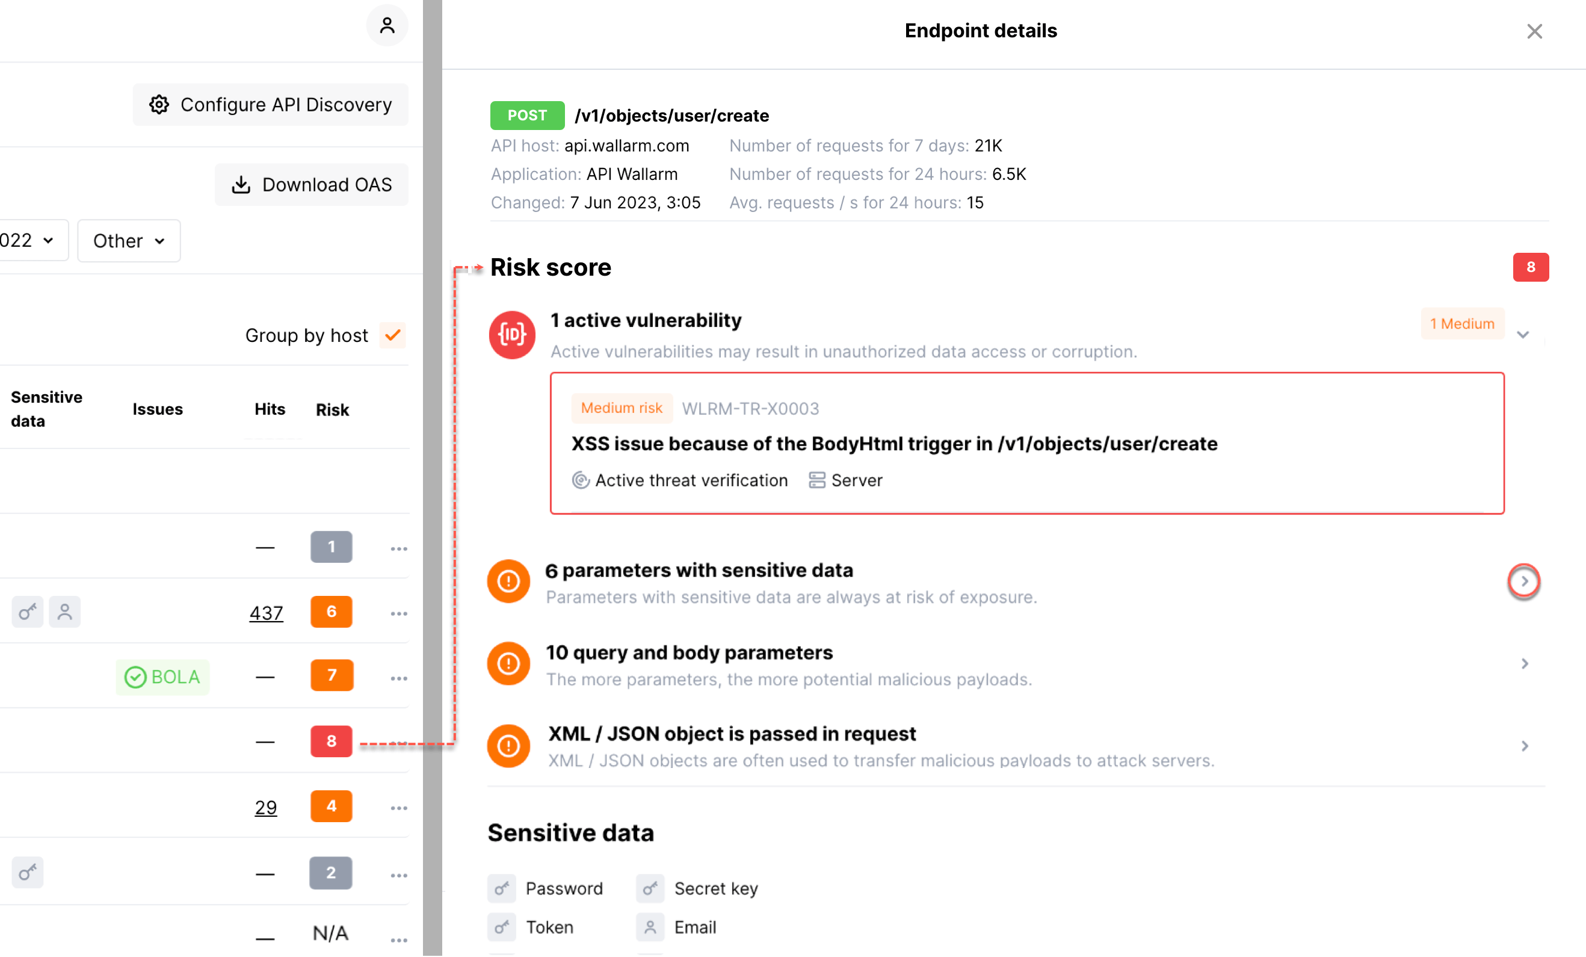Click the Active threat verification icon
This screenshot has width=1586, height=957.
click(x=580, y=480)
